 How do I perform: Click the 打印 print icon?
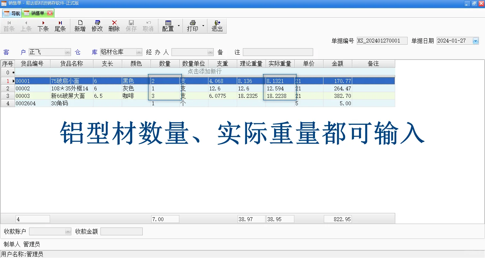pyautogui.click(x=192, y=25)
